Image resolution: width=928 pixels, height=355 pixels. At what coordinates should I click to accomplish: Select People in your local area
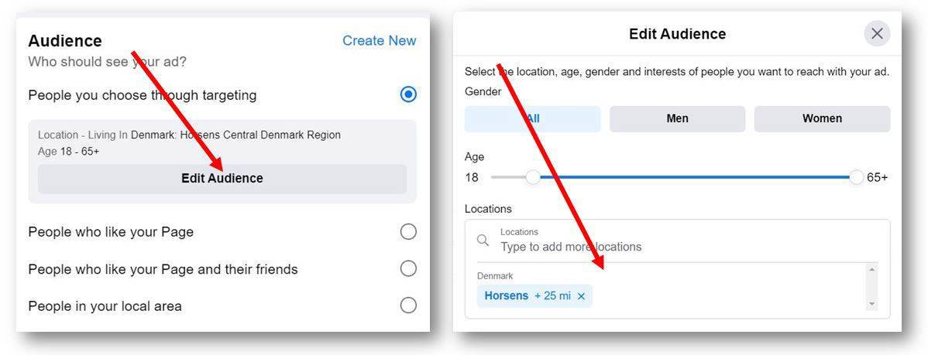(407, 306)
